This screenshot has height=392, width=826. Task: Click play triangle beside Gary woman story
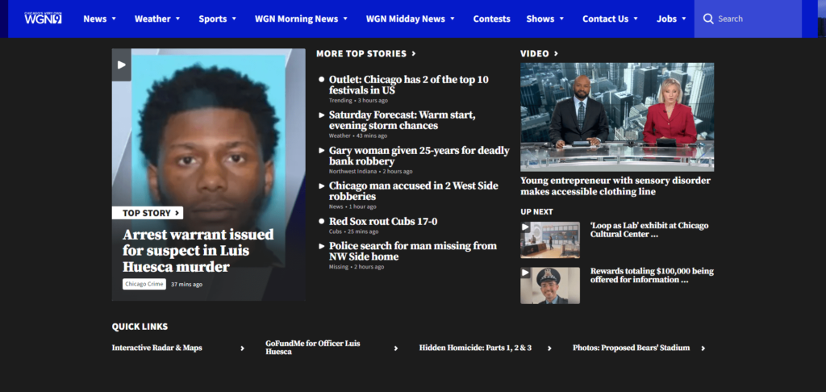pos(322,150)
